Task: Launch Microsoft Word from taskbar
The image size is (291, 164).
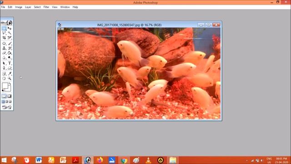Action: pos(39,160)
